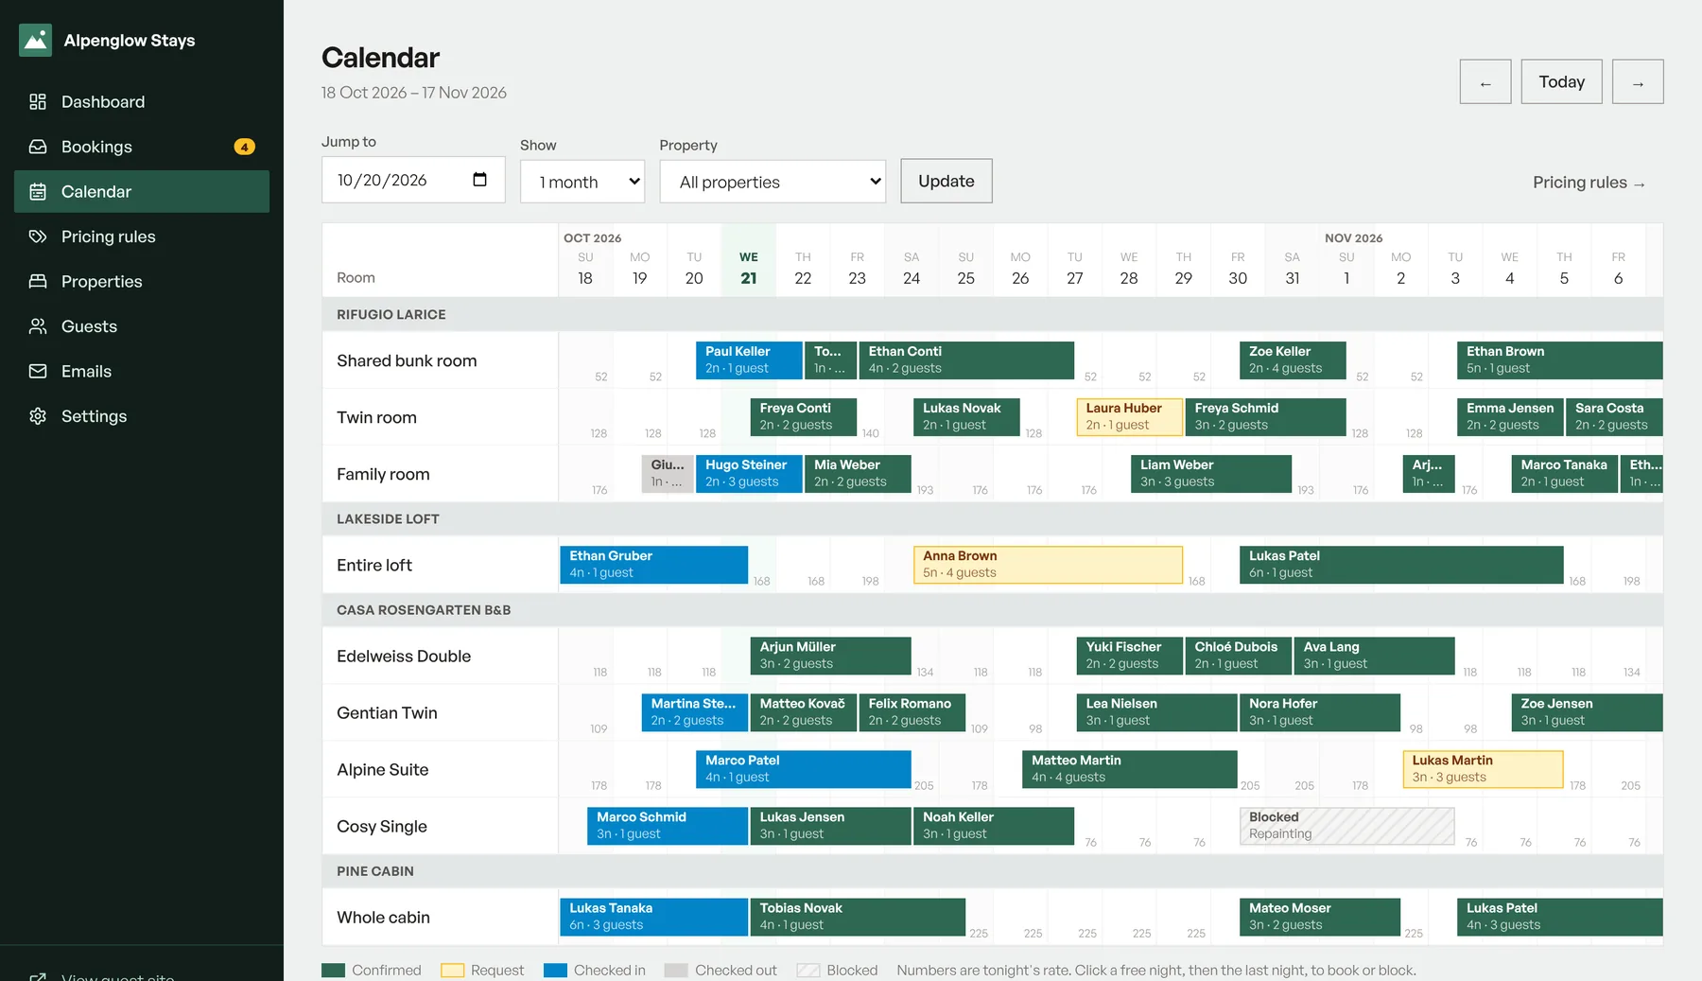Open Matteo Martin's 4-night booking
Screen dimensions: 1702x981
click(1129, 769)
